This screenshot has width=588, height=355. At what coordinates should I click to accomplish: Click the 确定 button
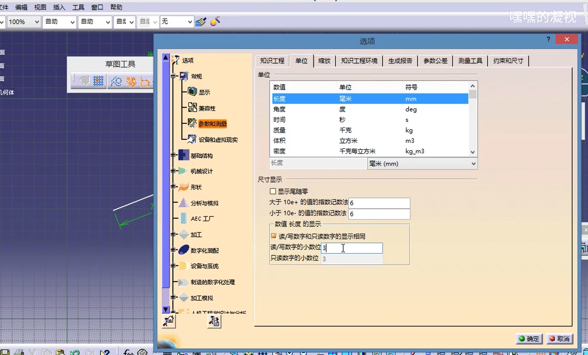click(x=529, y=339)
